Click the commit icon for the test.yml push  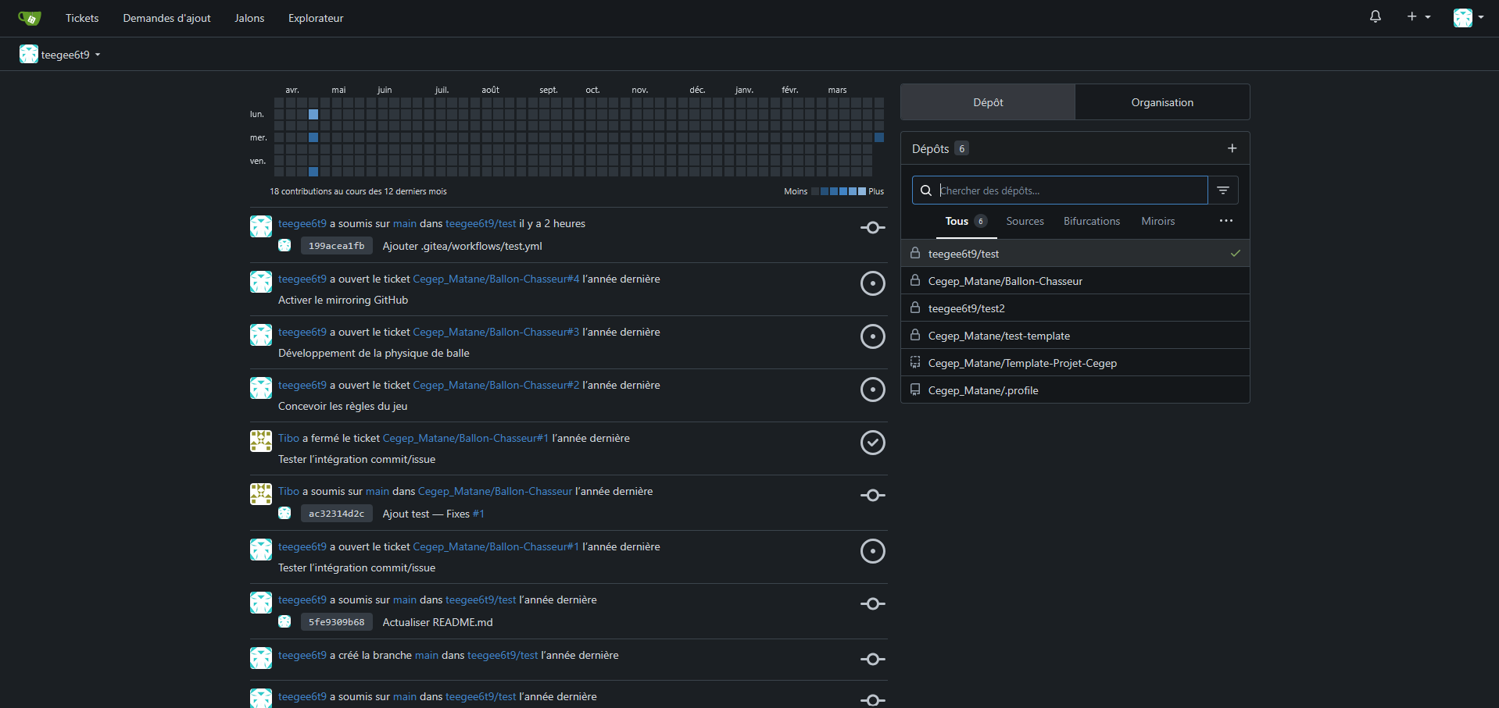[x=872, y=228]
